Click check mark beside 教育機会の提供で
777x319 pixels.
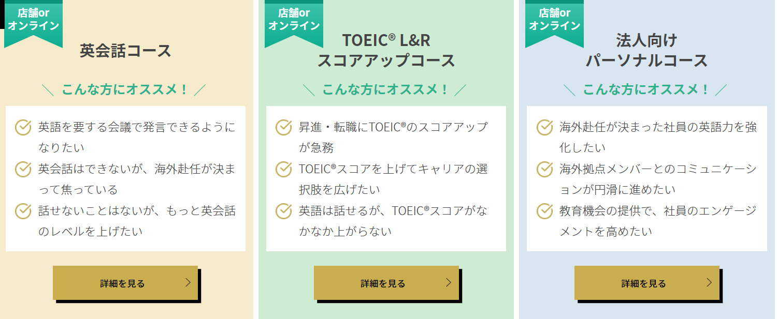544,211
